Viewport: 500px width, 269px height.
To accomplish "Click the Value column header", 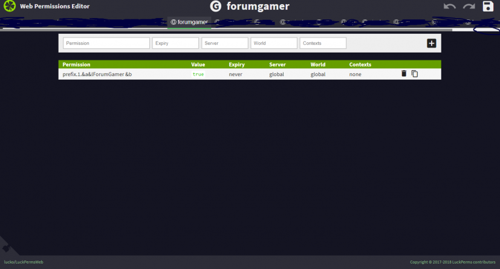I will point(198,65).
